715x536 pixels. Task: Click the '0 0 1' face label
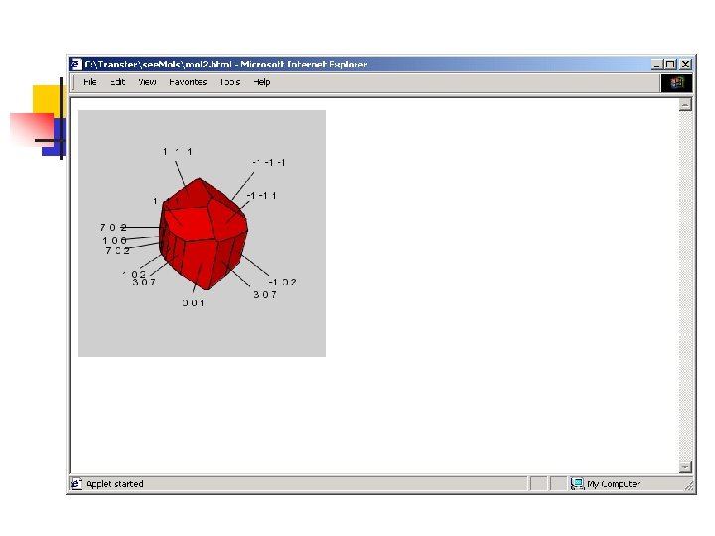pos(194,303)
